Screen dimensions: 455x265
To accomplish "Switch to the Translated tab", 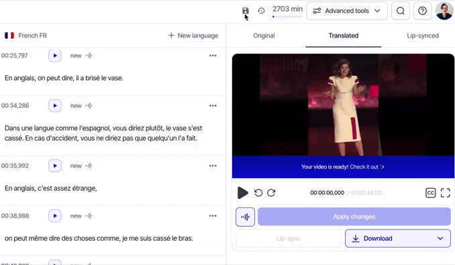I will [344, 35].
